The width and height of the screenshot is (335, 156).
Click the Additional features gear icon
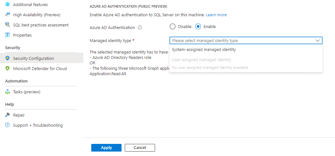[7, 4]
